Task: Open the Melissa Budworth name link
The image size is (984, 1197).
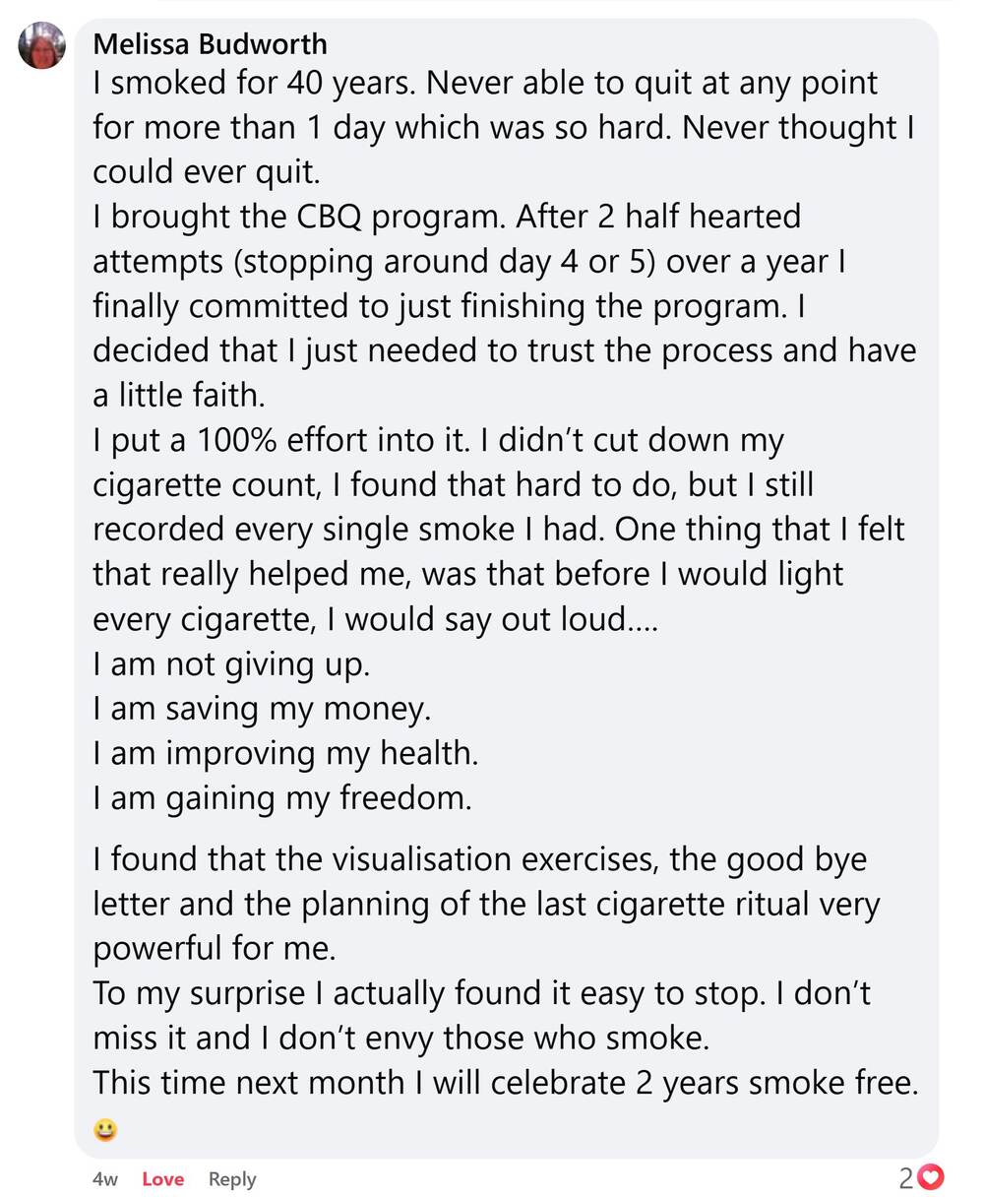Action: point(210,44)
